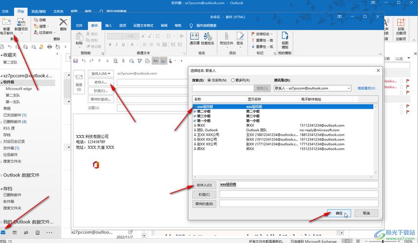Click the 检查姓名 (Check Names) icon
The width and height of the screenshot is (418, 243).
pos(208,38)
